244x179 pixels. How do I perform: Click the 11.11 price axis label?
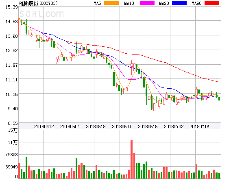(x=12, y=80)
